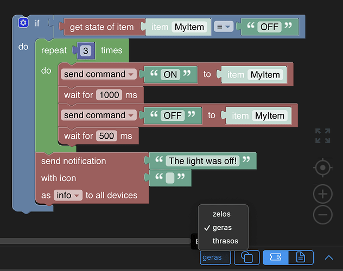Collapse panel with the bottom chevron up arrow
Viewport: 343px width, 271px height.
pos(329,257)
